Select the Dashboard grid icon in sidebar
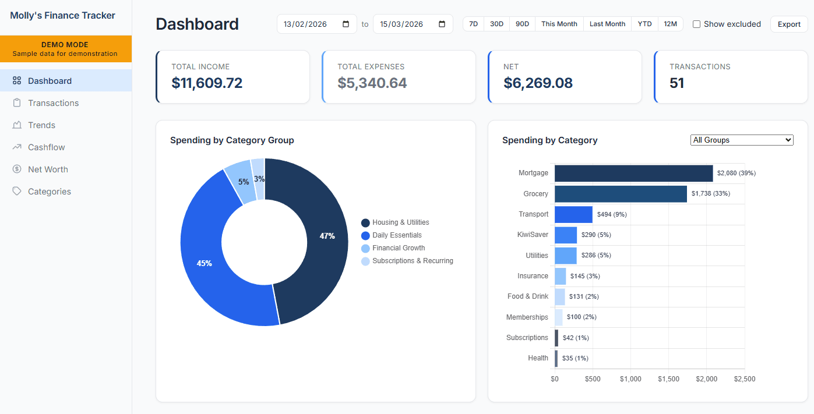The height and width of the screenshot is (414, 814). point(16,80)
